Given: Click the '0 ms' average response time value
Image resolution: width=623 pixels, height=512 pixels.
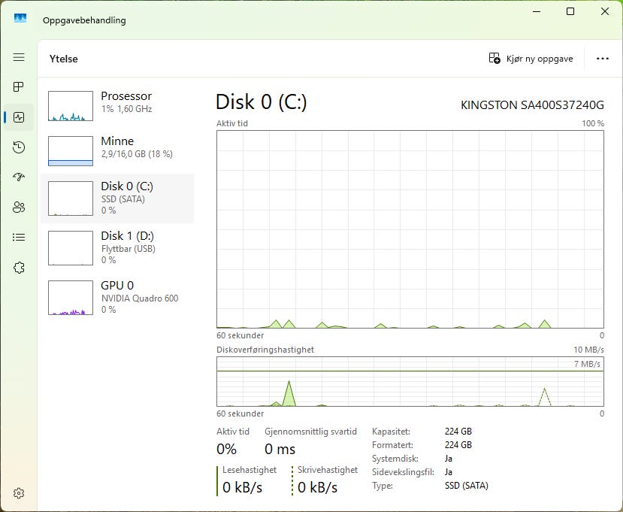Looking at the screenshot, I should (x=280, y=449).
